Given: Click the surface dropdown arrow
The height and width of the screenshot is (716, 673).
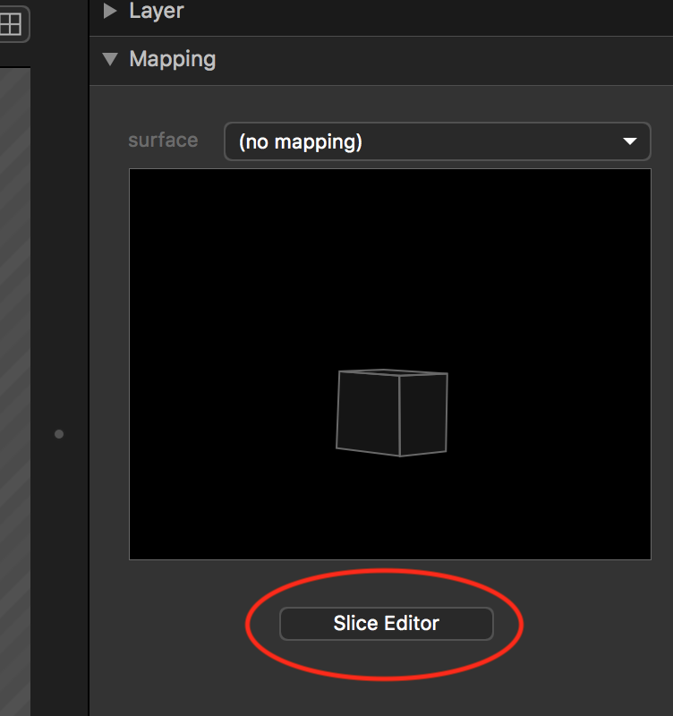Looking at the screenshot, I should click(x=630, y=141).
